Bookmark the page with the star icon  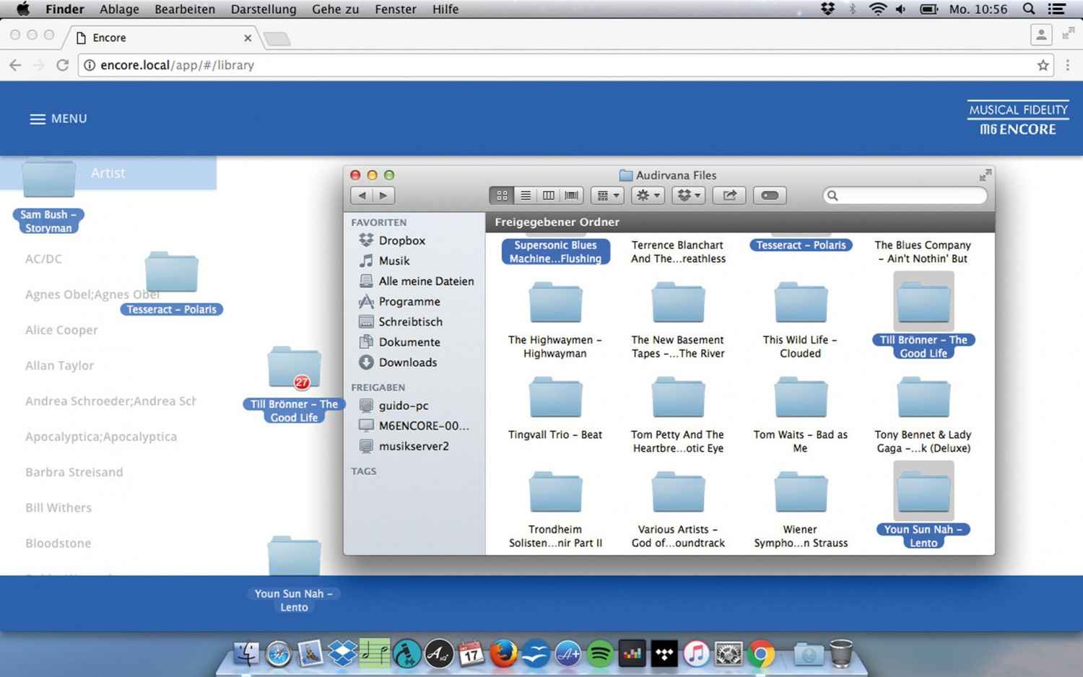pyautogui.click(x=1043, y=65)
